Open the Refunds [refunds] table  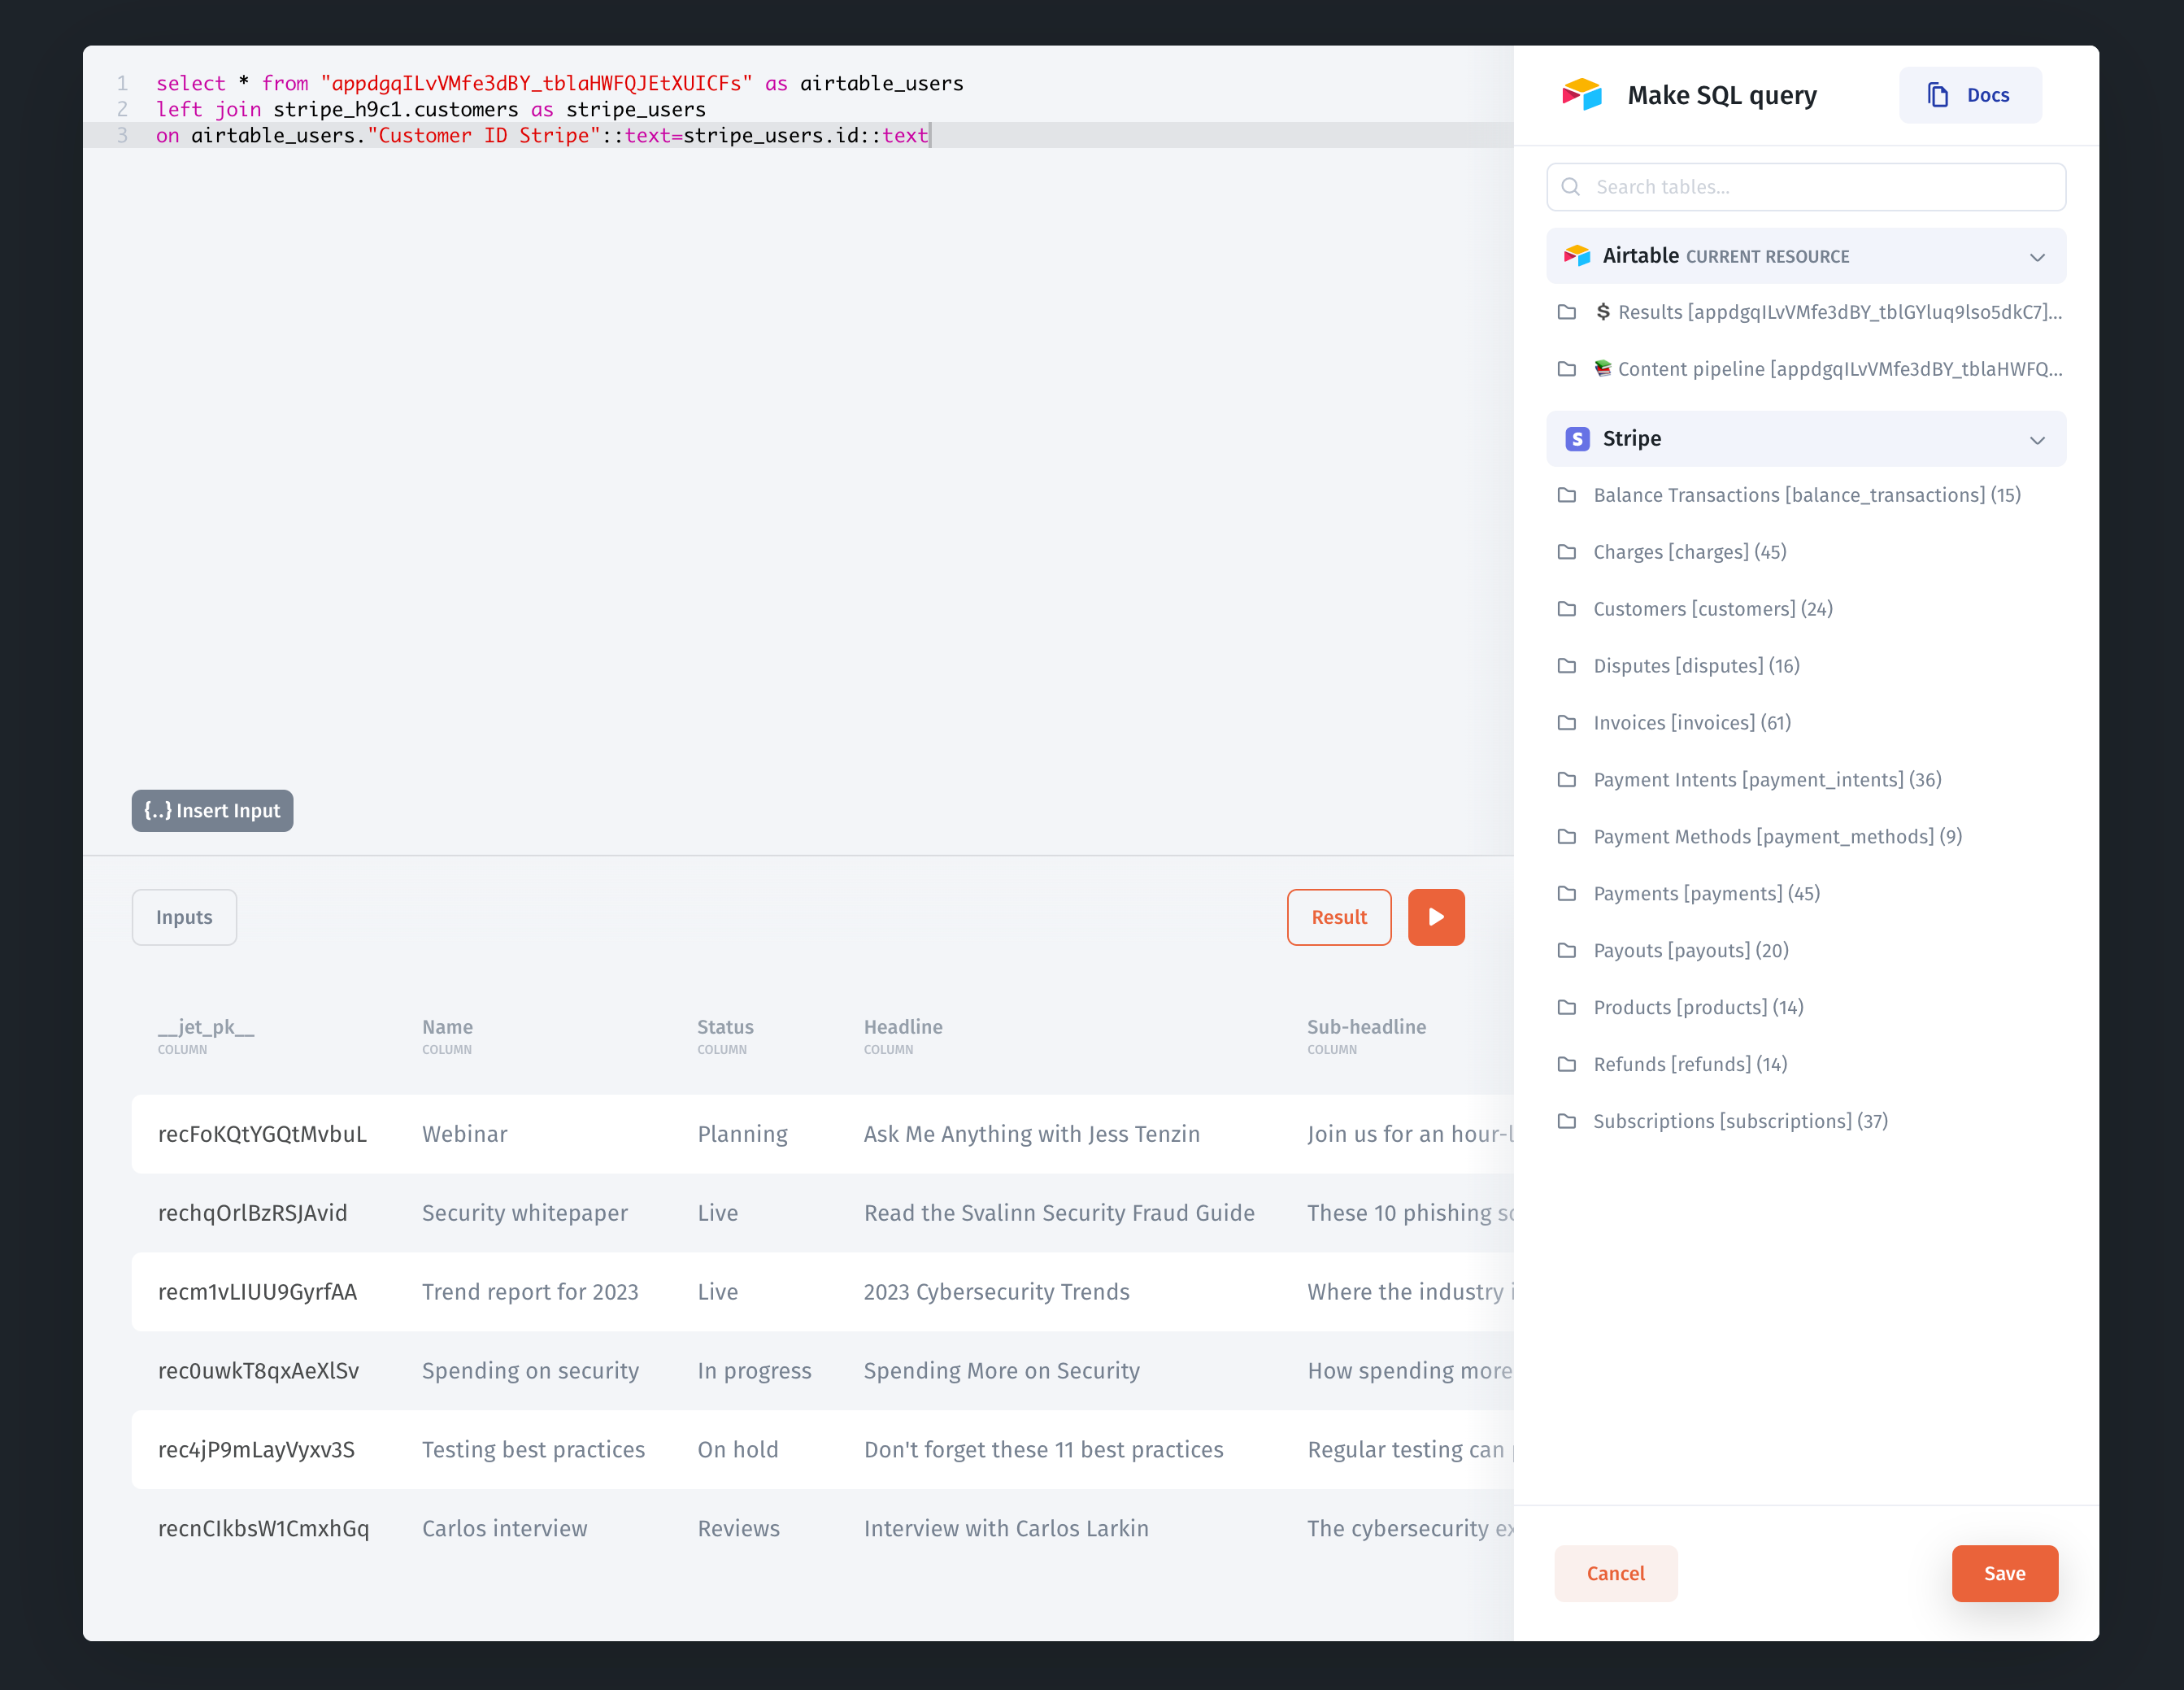click(1806, 1065)
